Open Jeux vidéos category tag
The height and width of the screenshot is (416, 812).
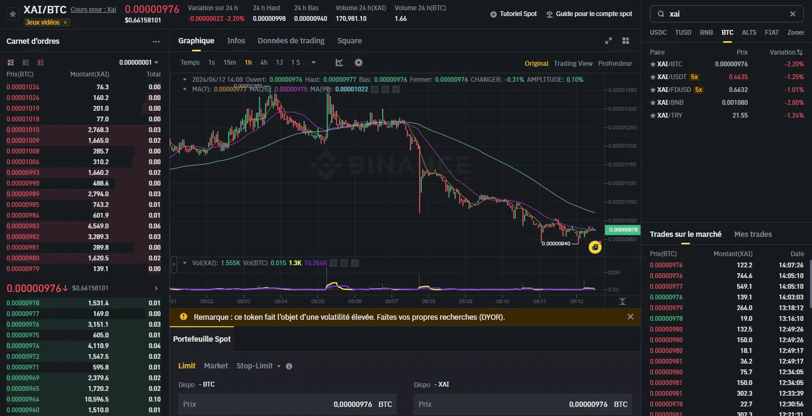(x=46, y=22)
